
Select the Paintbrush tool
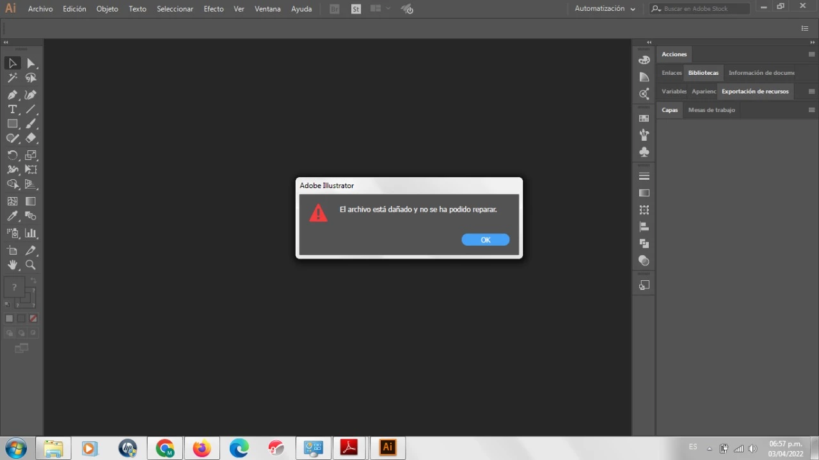tap(31, 124)
